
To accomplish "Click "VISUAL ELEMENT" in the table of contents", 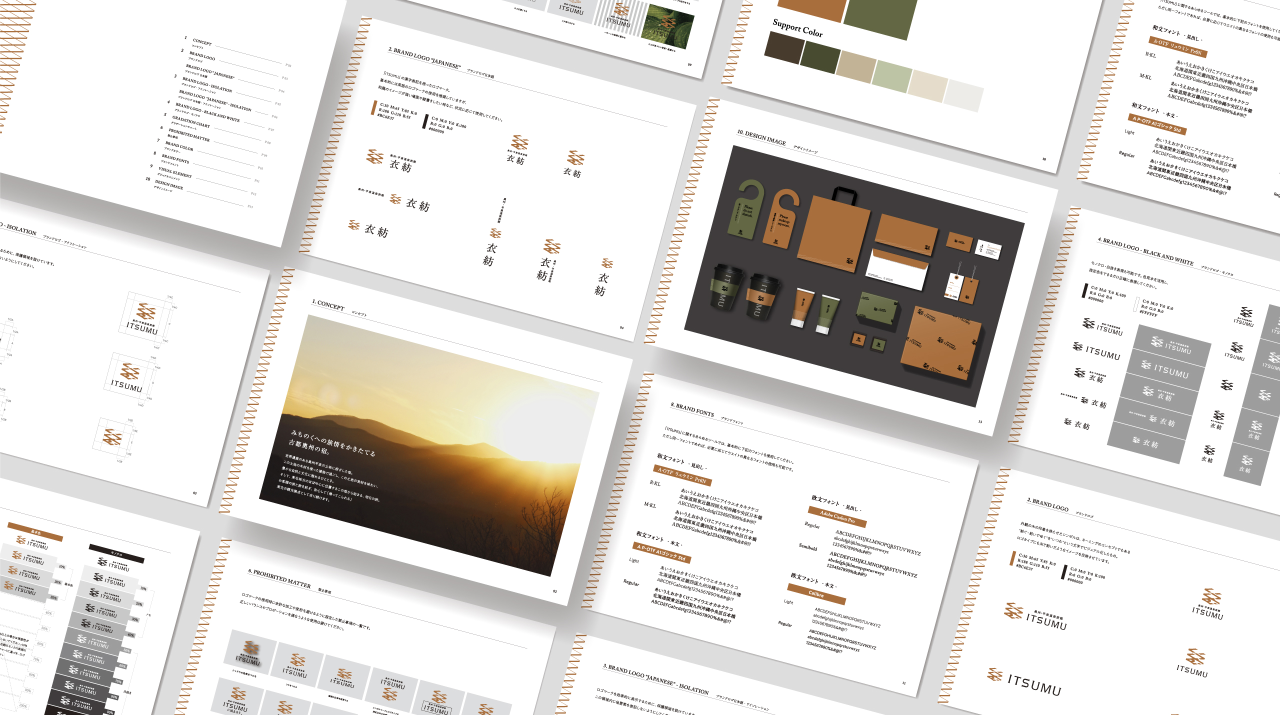I will (175, 172).
